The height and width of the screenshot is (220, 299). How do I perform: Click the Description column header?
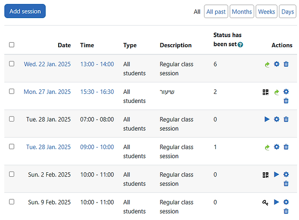(176, 45)
